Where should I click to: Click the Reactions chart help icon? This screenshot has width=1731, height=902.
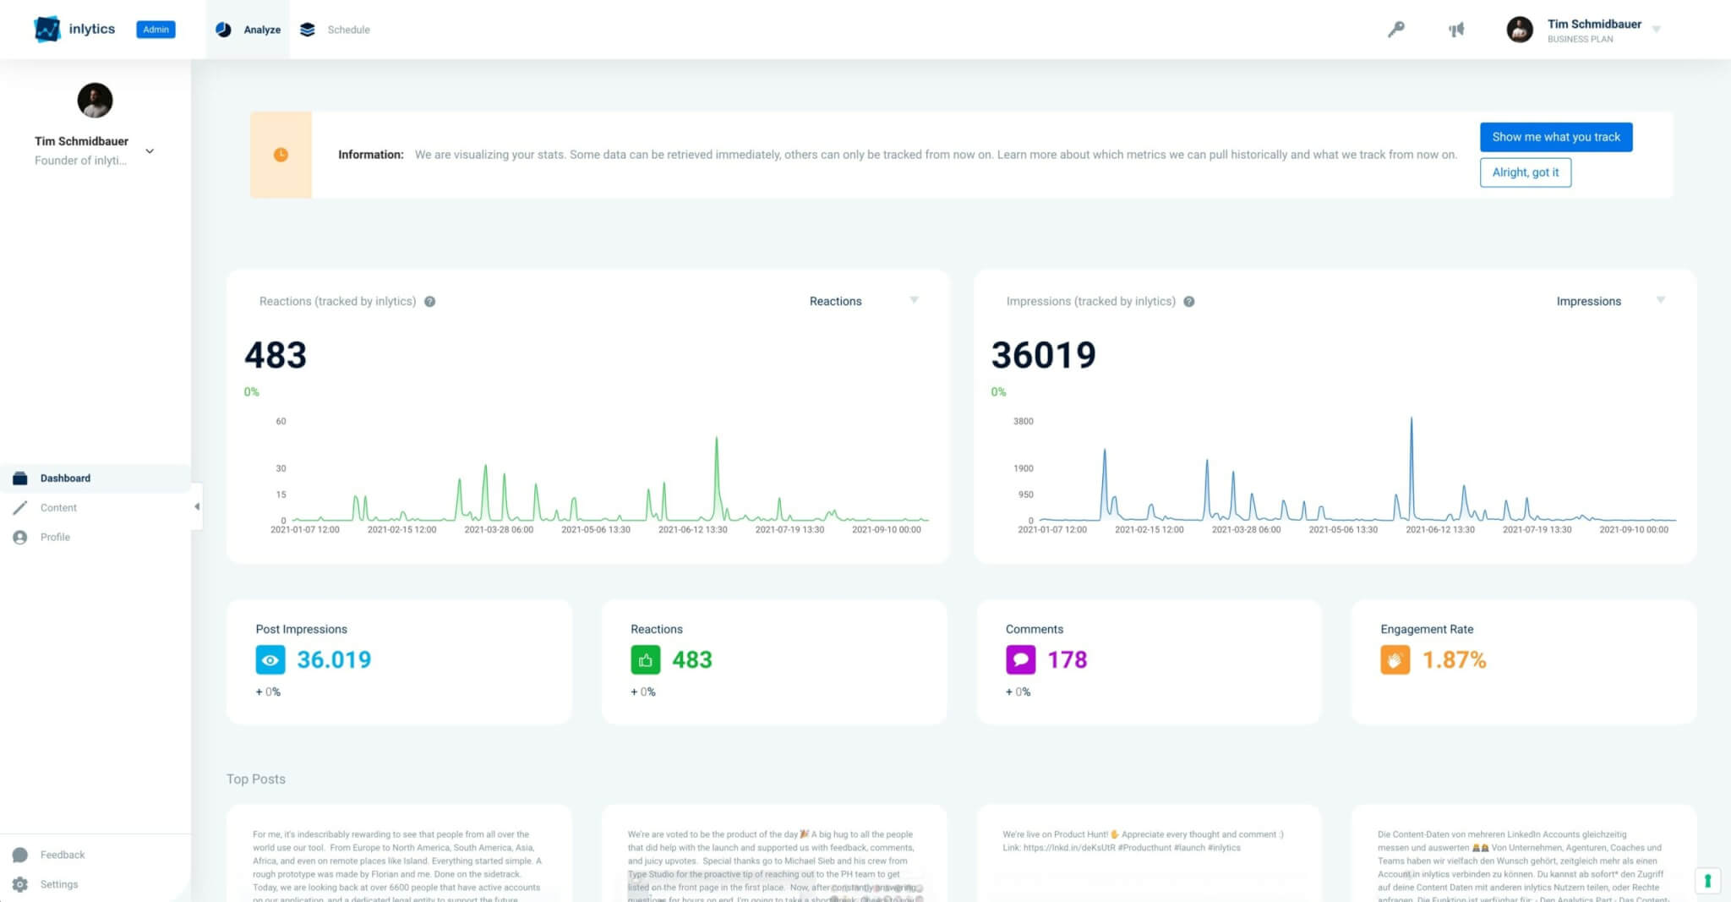click(429, 302)
